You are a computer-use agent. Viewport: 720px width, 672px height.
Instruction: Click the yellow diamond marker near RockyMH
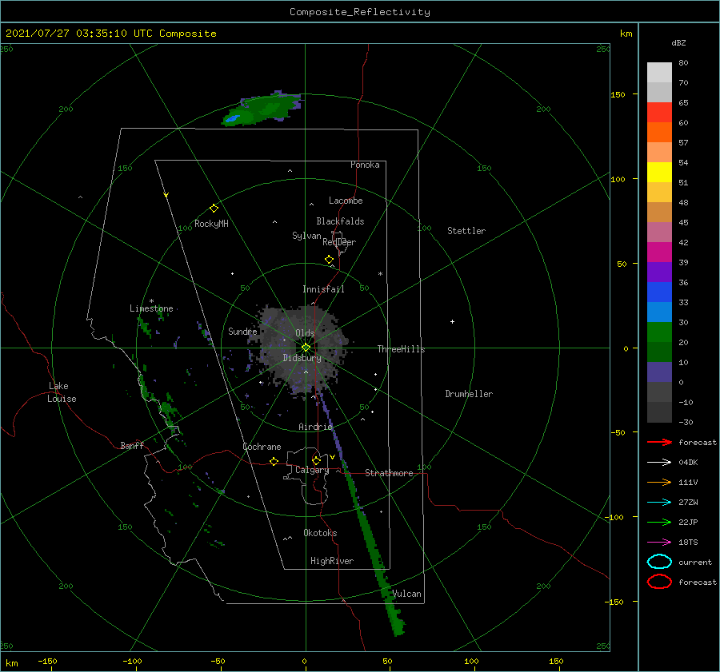[214, 209]
